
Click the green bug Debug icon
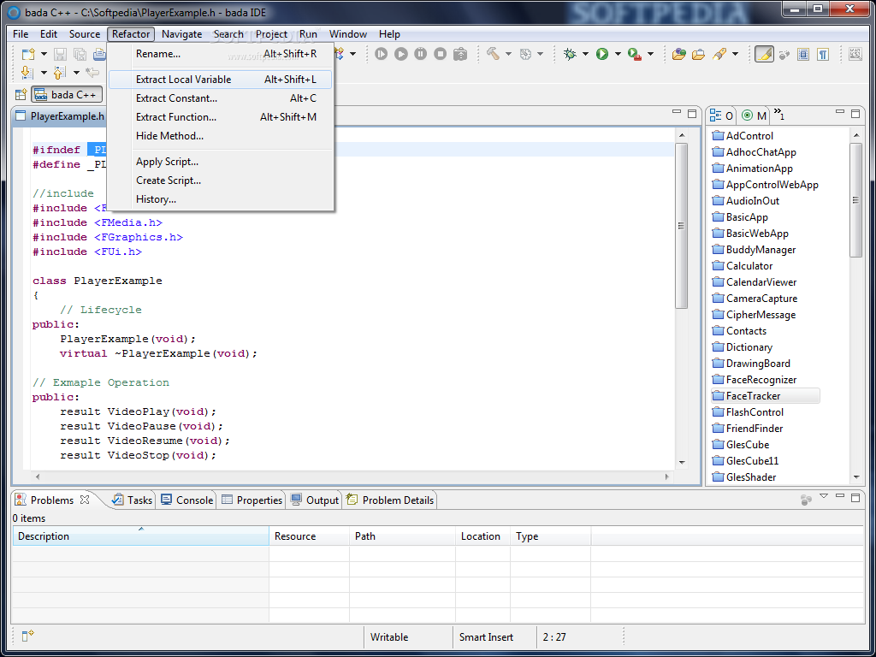coord(570,54)
